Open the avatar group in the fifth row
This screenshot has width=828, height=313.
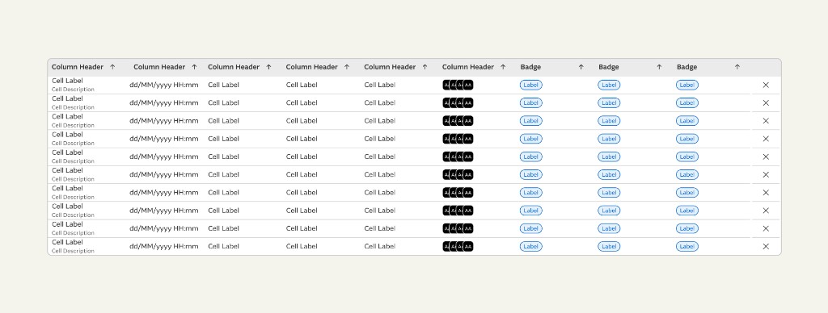[x=458, y=156]
